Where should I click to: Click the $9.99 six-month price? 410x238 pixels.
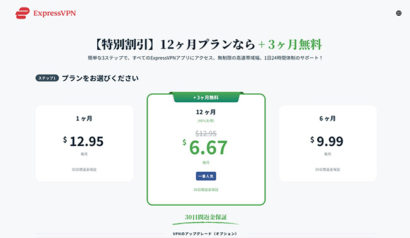coord(327,141)
